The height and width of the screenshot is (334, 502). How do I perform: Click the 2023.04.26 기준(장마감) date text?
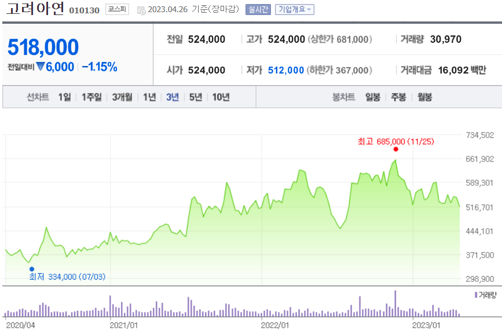(193, 9)
